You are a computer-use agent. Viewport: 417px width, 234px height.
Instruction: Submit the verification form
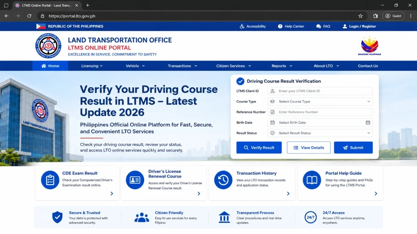click(353, 147)
